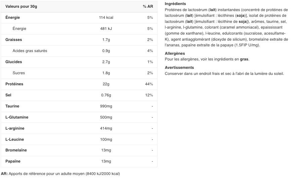
Task: Click the 'Ingrédients' heading
Action: (175, 4)
